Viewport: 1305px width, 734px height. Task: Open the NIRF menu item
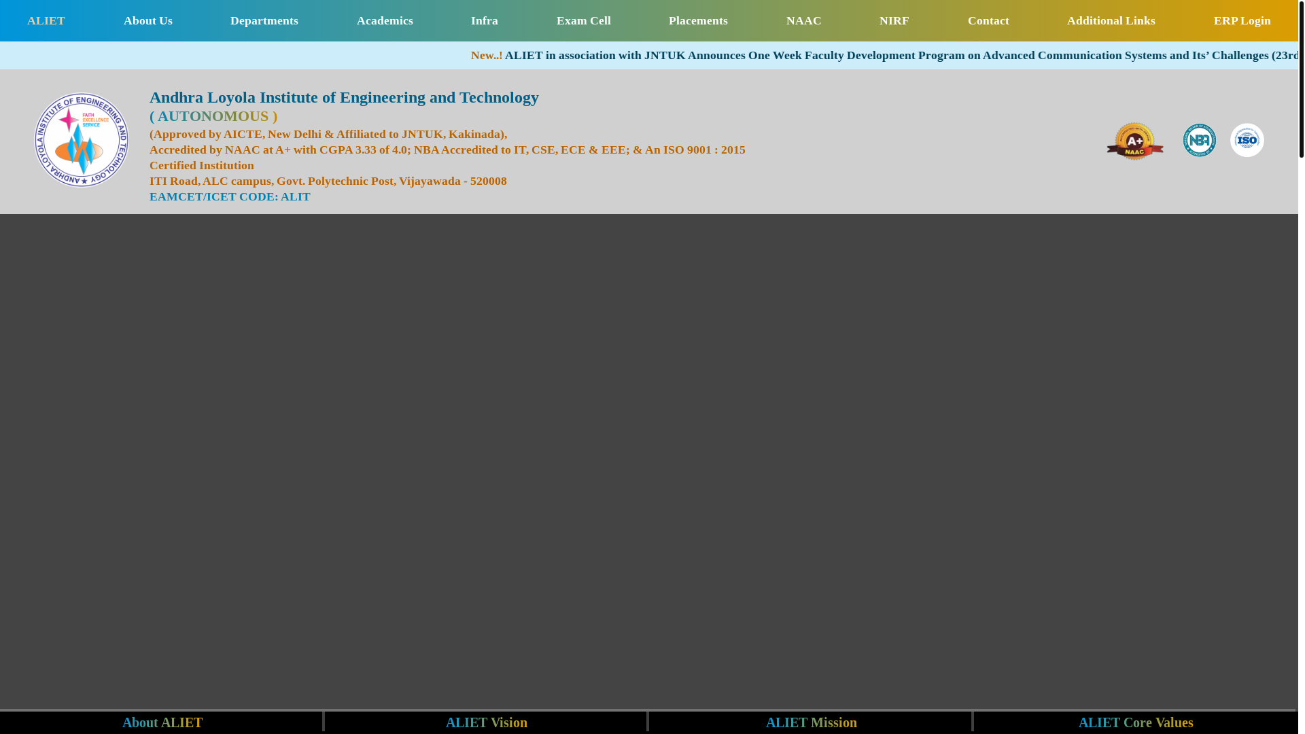tap(894, 20)
